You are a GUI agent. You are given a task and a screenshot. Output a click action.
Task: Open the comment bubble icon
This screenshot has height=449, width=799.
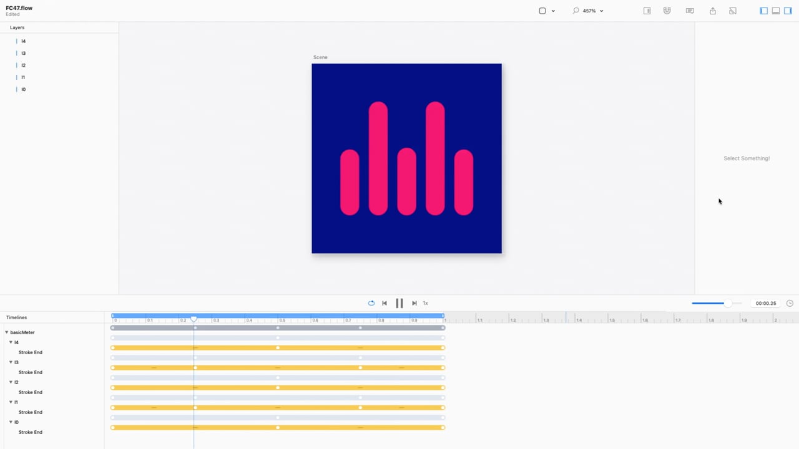(x=690, y=11)
